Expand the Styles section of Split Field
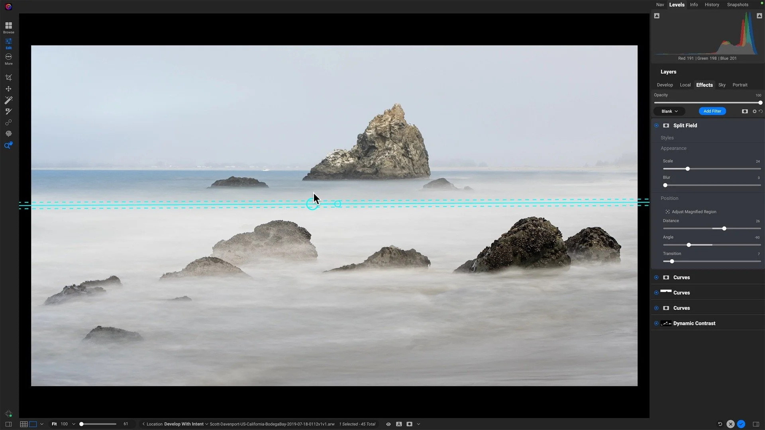The width and height of the screenshot is (765, 430). point(667,138)
